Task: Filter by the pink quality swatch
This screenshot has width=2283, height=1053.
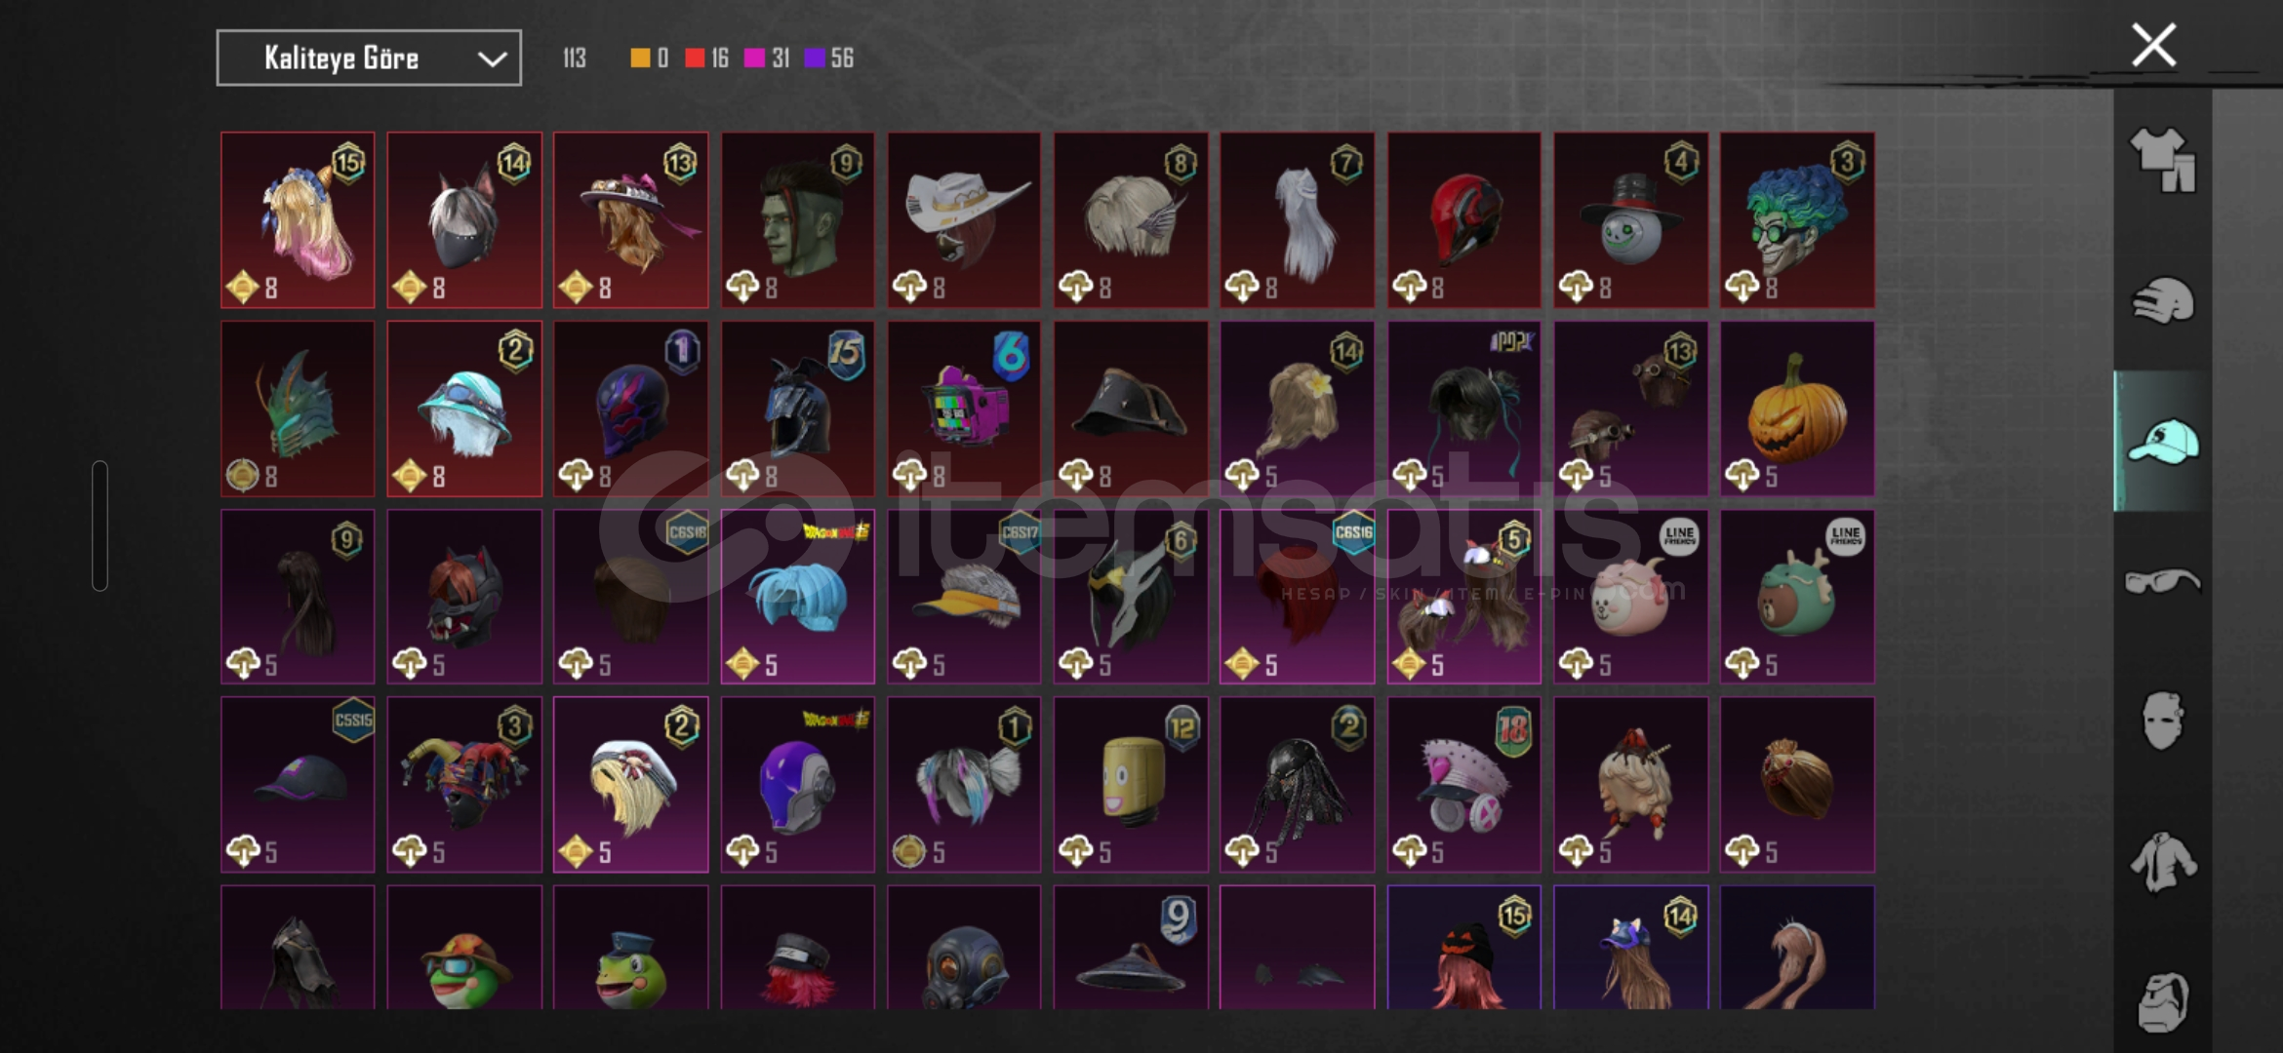Action: [x=754, y=58]
